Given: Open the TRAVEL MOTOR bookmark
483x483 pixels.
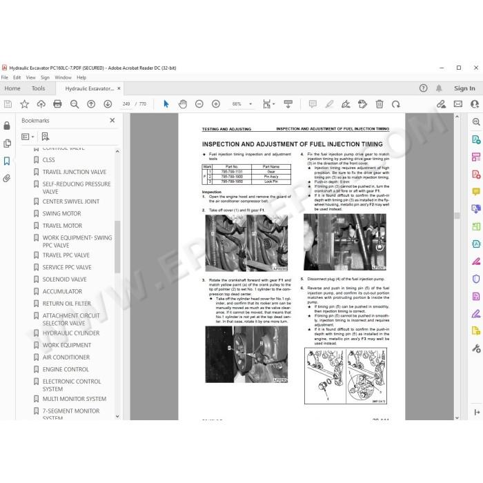Looking at the screenshot, I should (62, 226).
